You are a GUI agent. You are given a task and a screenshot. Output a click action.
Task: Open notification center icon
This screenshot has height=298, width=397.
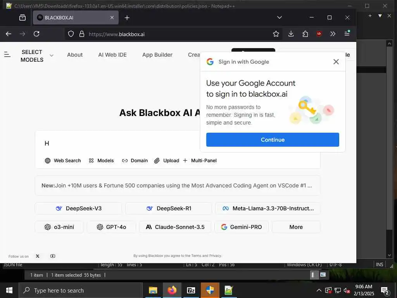(x=385, y=291)
